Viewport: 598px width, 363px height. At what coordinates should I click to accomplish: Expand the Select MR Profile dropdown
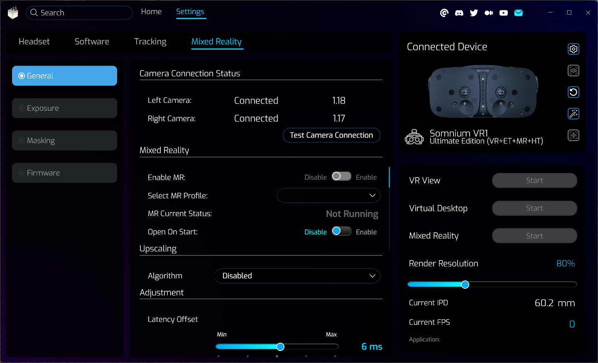point(328,195)
